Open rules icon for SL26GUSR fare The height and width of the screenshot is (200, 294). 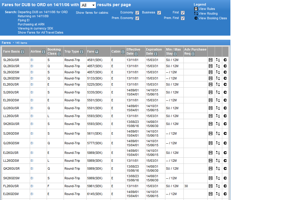point(211,60)
